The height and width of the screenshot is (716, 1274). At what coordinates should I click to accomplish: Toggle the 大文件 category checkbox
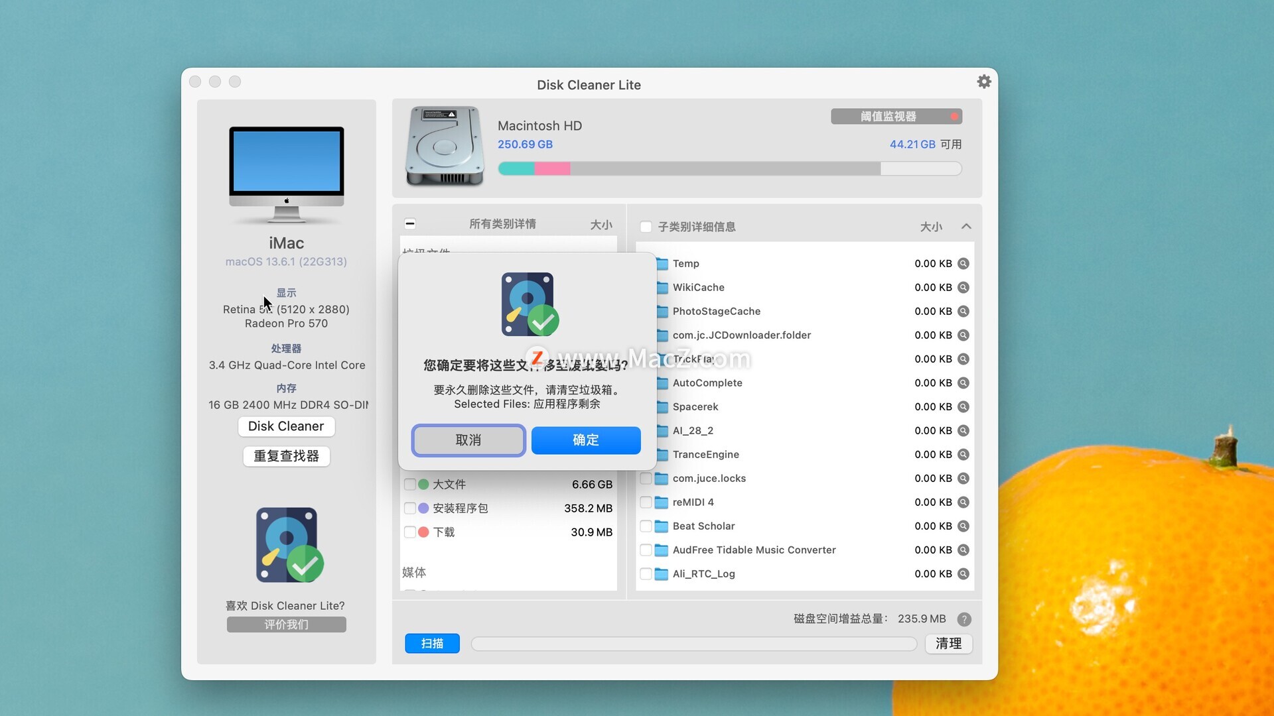[410, 485]
